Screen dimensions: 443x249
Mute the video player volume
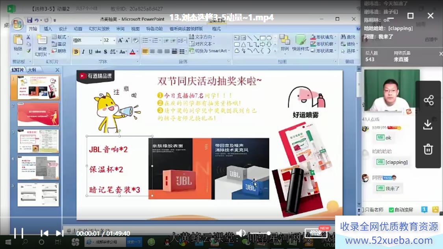pyautogui.click(x=241, y=233)
